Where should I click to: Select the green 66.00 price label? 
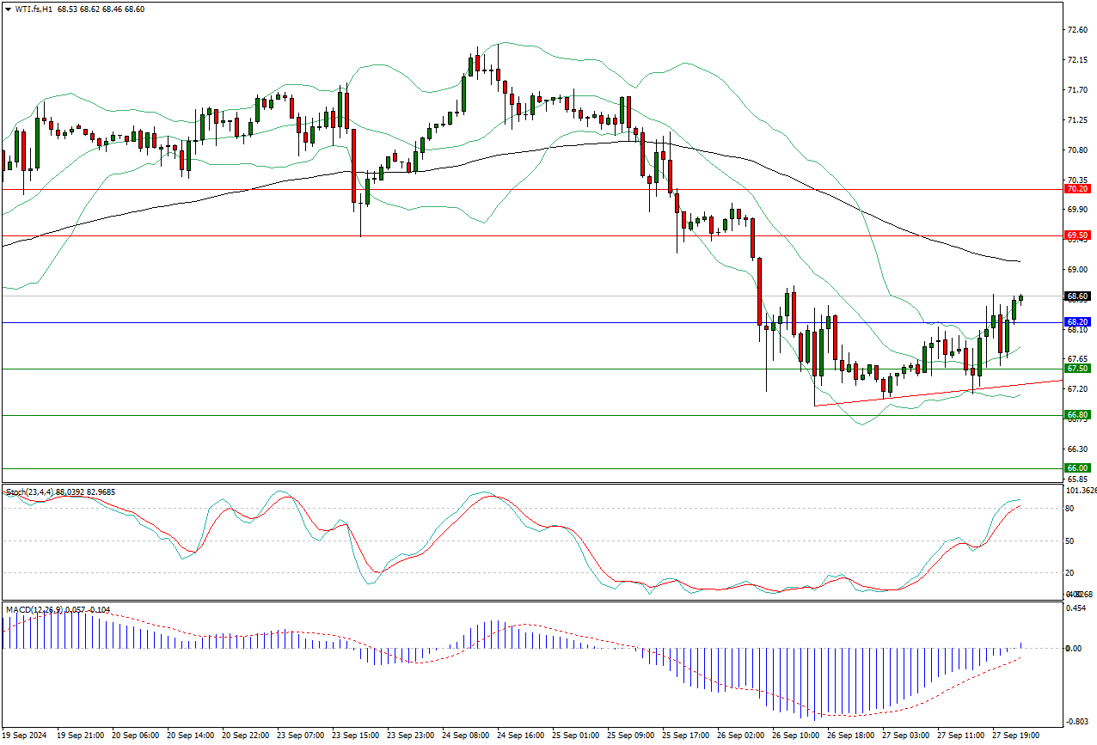(1077, 468)
